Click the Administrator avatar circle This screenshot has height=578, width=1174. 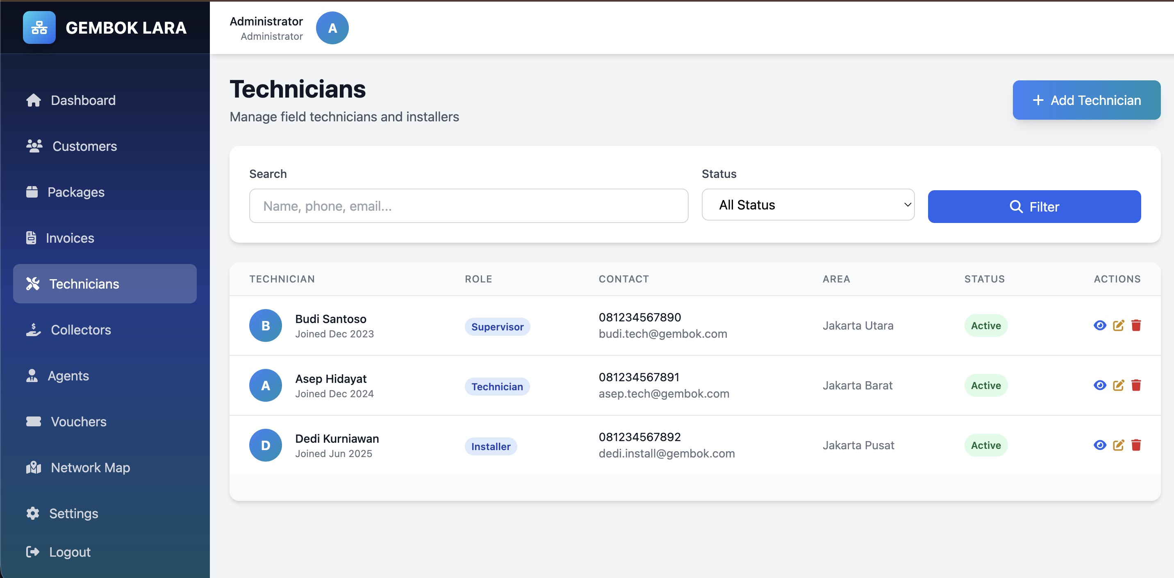(x=332, y=28)
